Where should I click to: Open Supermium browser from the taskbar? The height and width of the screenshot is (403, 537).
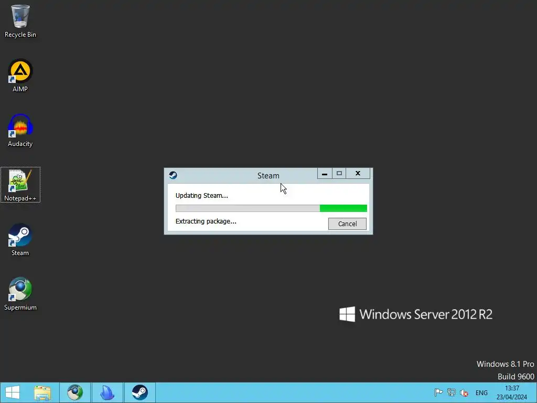point(75,393)
